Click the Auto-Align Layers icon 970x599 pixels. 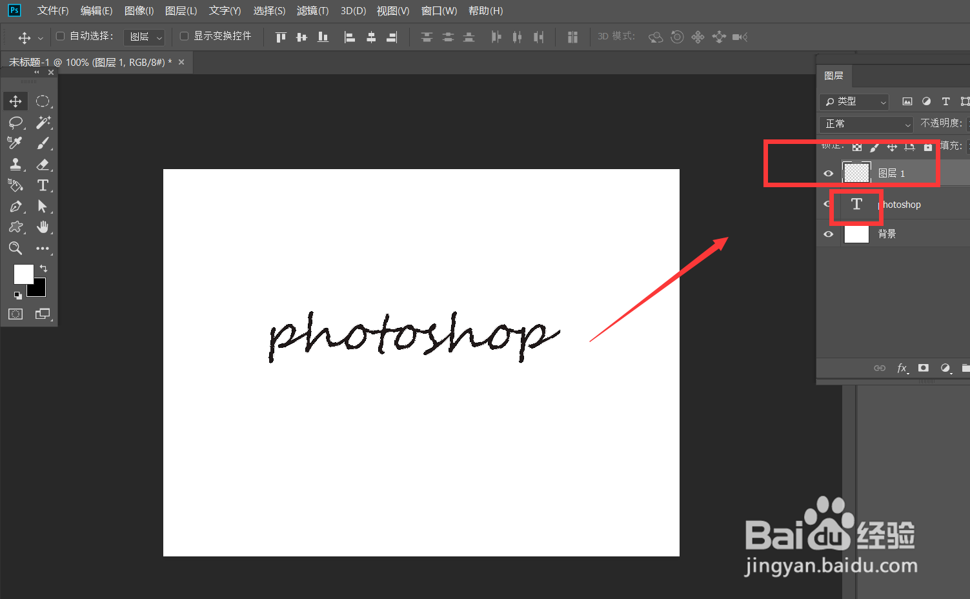tap(572, 37)
